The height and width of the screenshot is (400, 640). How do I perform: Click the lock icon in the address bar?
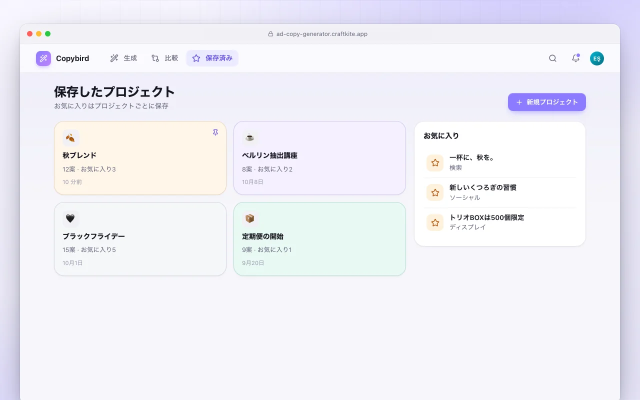[271, 34]
